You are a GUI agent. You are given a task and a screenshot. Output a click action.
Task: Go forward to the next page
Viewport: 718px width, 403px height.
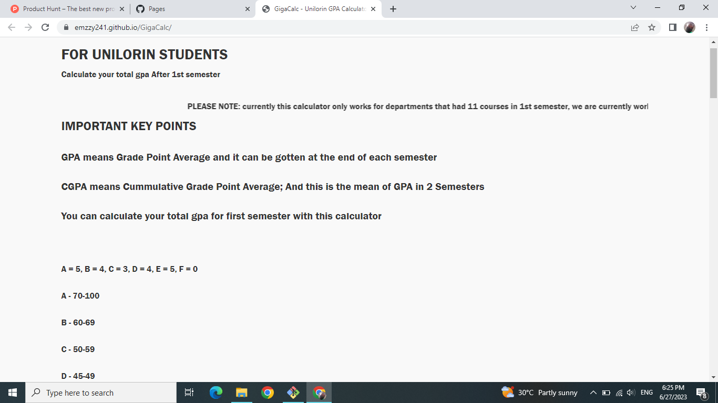coord(28,27)
